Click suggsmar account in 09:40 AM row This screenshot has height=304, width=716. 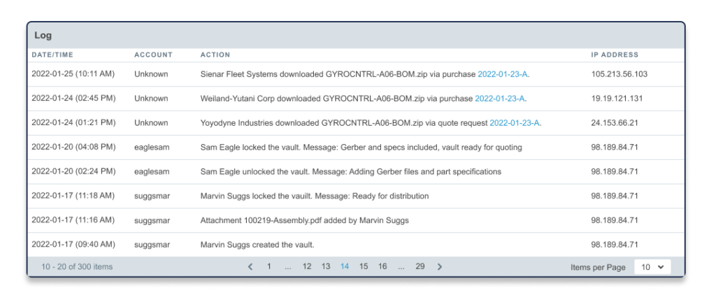coord(152,245)
